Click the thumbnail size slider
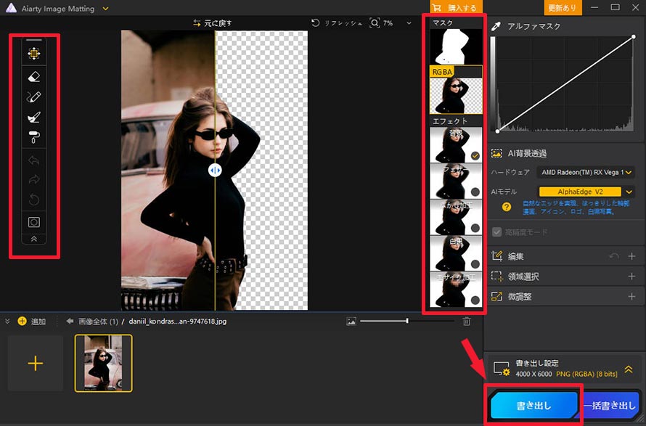Screen dimensions: 646x426 [384, 321]
